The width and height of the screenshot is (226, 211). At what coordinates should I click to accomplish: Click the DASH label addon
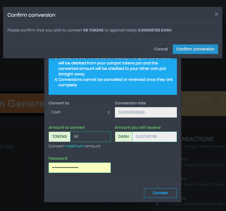click(x=123, y=137)
